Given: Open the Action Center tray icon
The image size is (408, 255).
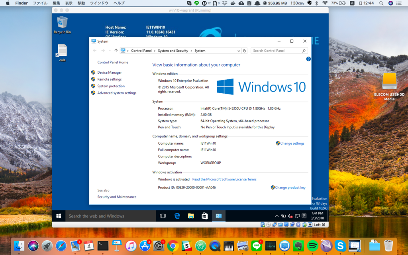Looking at the screenshot, I should (304, 216).
